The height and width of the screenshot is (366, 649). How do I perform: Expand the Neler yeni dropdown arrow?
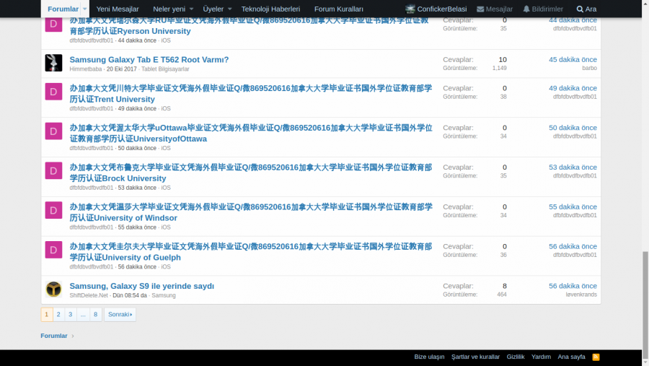pyautogui.click(x=191, y=9)
